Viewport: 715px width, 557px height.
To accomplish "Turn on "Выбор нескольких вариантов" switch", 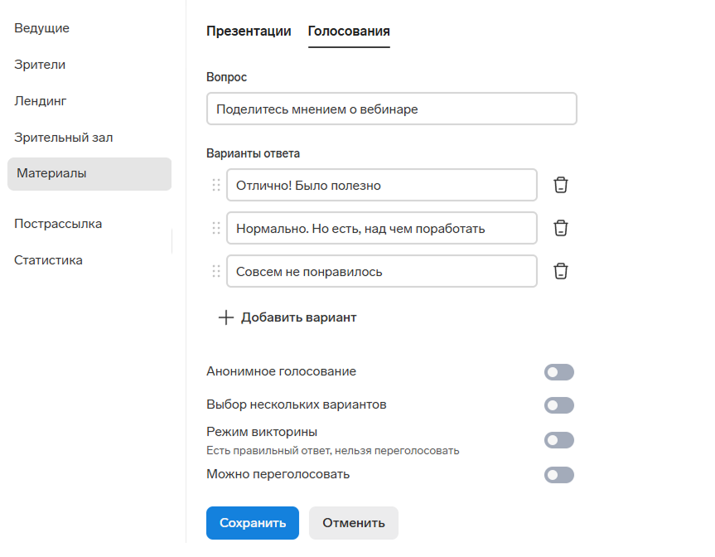I will 558,405.
